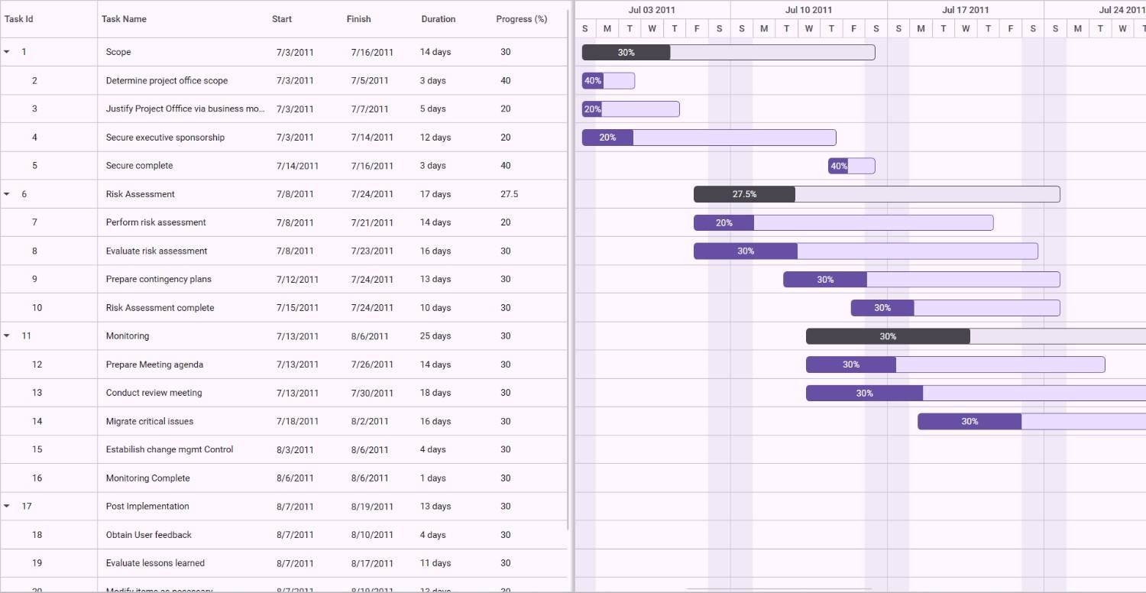Select the 'Conduct review meeting' task name
Viewport: 1146px width, 593px height.
(154, 393)
